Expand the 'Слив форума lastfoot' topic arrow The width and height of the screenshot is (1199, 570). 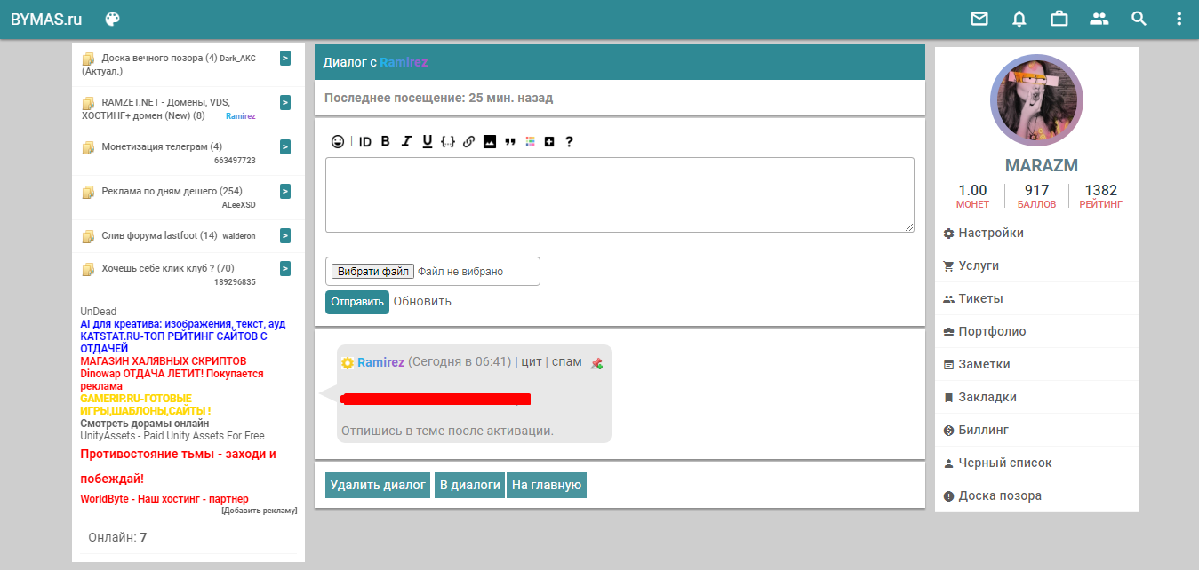(x=285, y=235)
